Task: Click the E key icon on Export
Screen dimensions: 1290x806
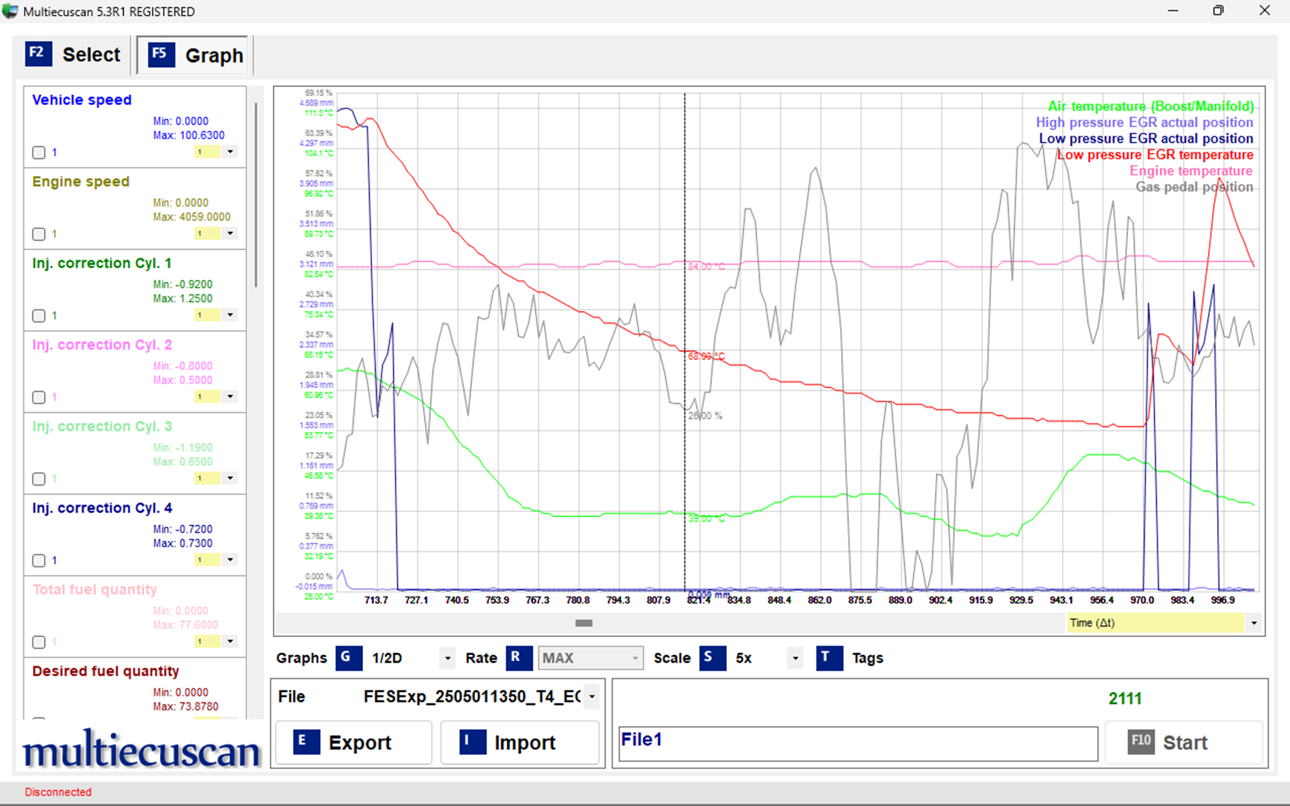Action: pyautogui.click(x=306, y=742)
